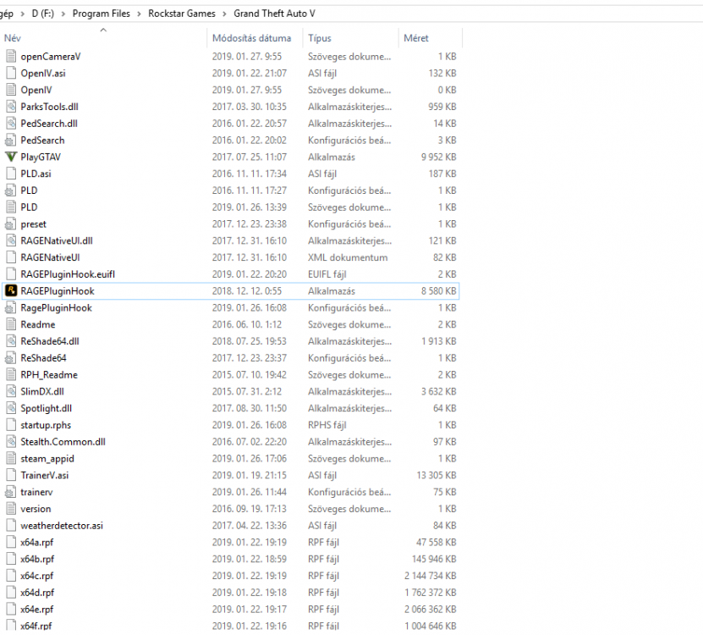
Task: Go to Program Files in the address path
Action: [x=102, y=14]
